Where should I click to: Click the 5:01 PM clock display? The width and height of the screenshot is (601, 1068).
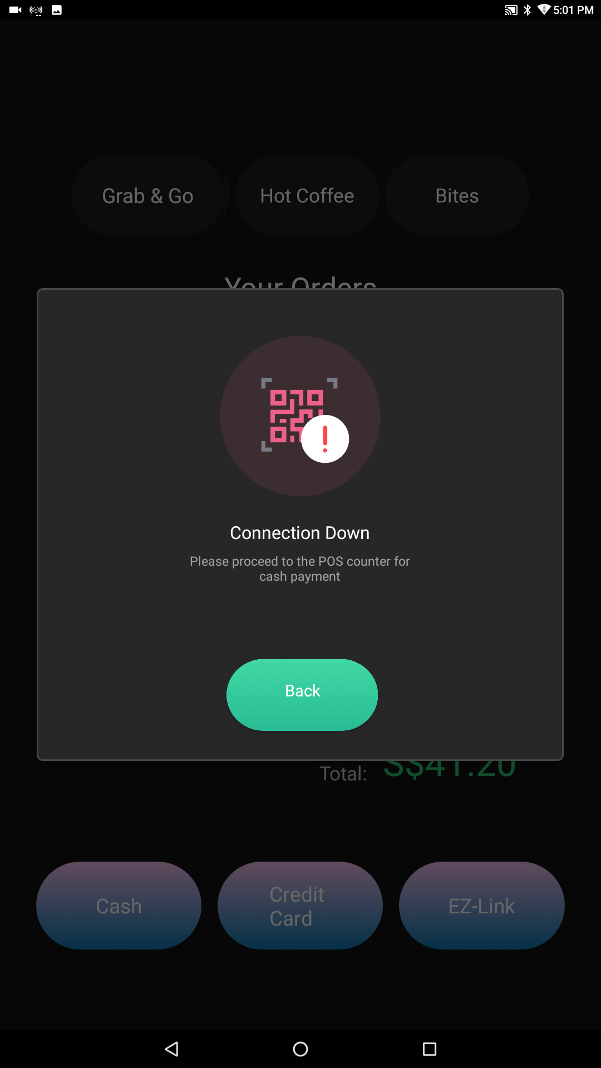point(573,10)
